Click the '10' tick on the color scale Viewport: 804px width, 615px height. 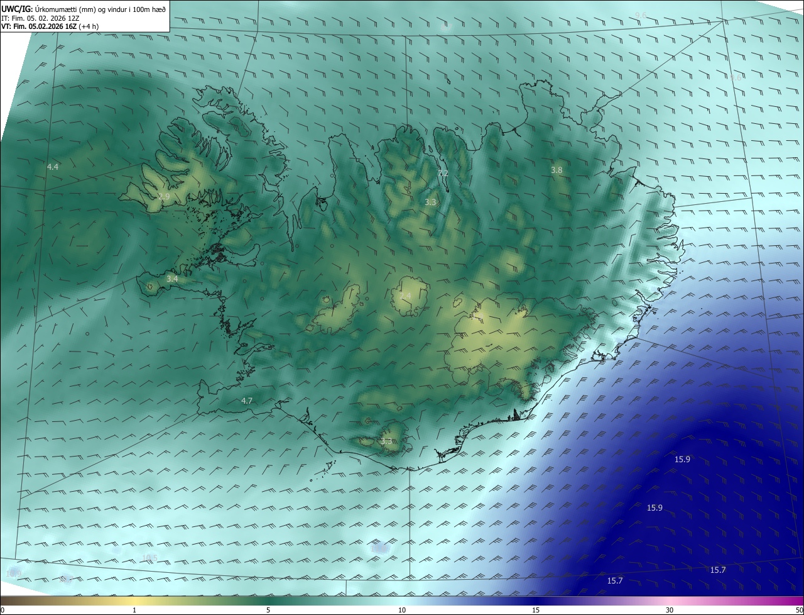[402, 610]
